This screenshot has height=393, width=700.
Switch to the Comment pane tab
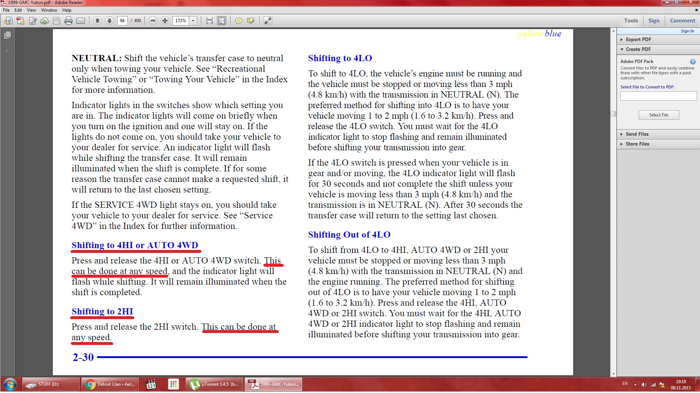click(x=682, y=21)
